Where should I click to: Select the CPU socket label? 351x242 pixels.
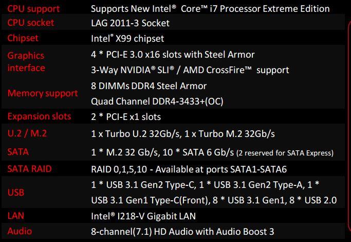[32, 23]
